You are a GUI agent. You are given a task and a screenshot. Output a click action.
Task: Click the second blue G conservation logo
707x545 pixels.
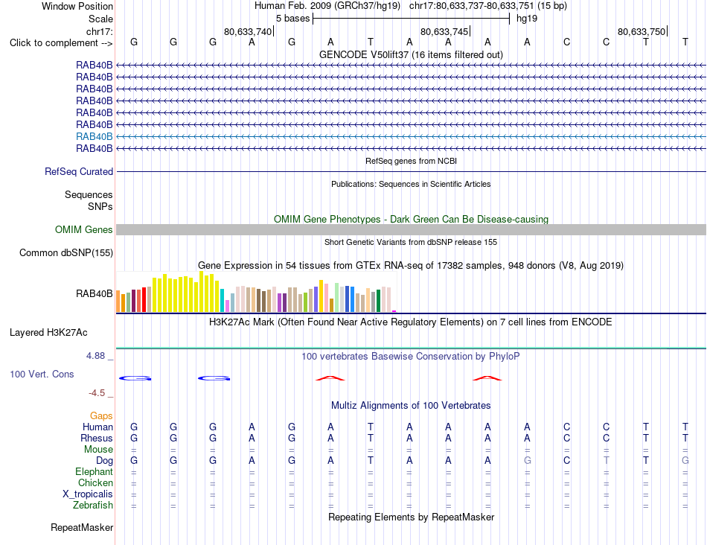click(214, 378)
